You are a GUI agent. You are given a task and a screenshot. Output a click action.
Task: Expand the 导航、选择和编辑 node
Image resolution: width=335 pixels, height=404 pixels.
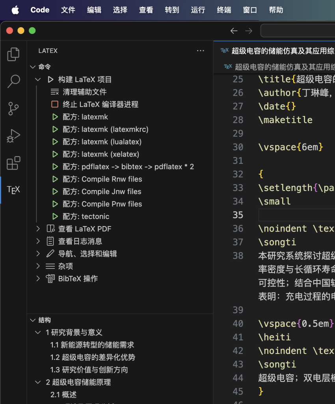click(38, 254)
